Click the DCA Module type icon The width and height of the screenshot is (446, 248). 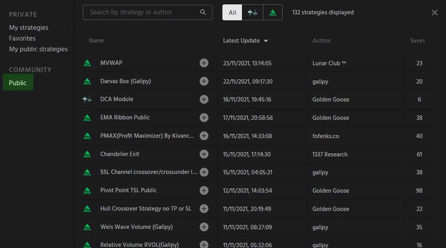[x=87, y=100]
